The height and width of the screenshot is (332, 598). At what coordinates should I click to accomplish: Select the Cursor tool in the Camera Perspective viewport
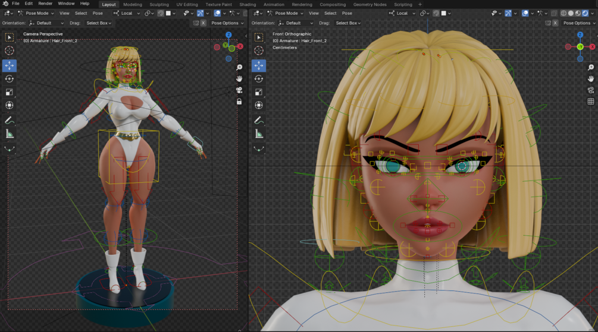pyautogui.click(x=10, y=50)
